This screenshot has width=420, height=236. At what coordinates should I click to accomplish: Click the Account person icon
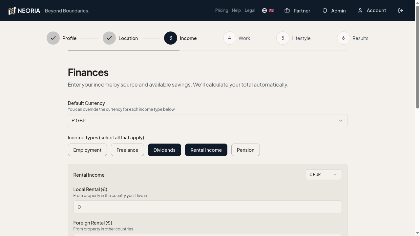(360, 10)
